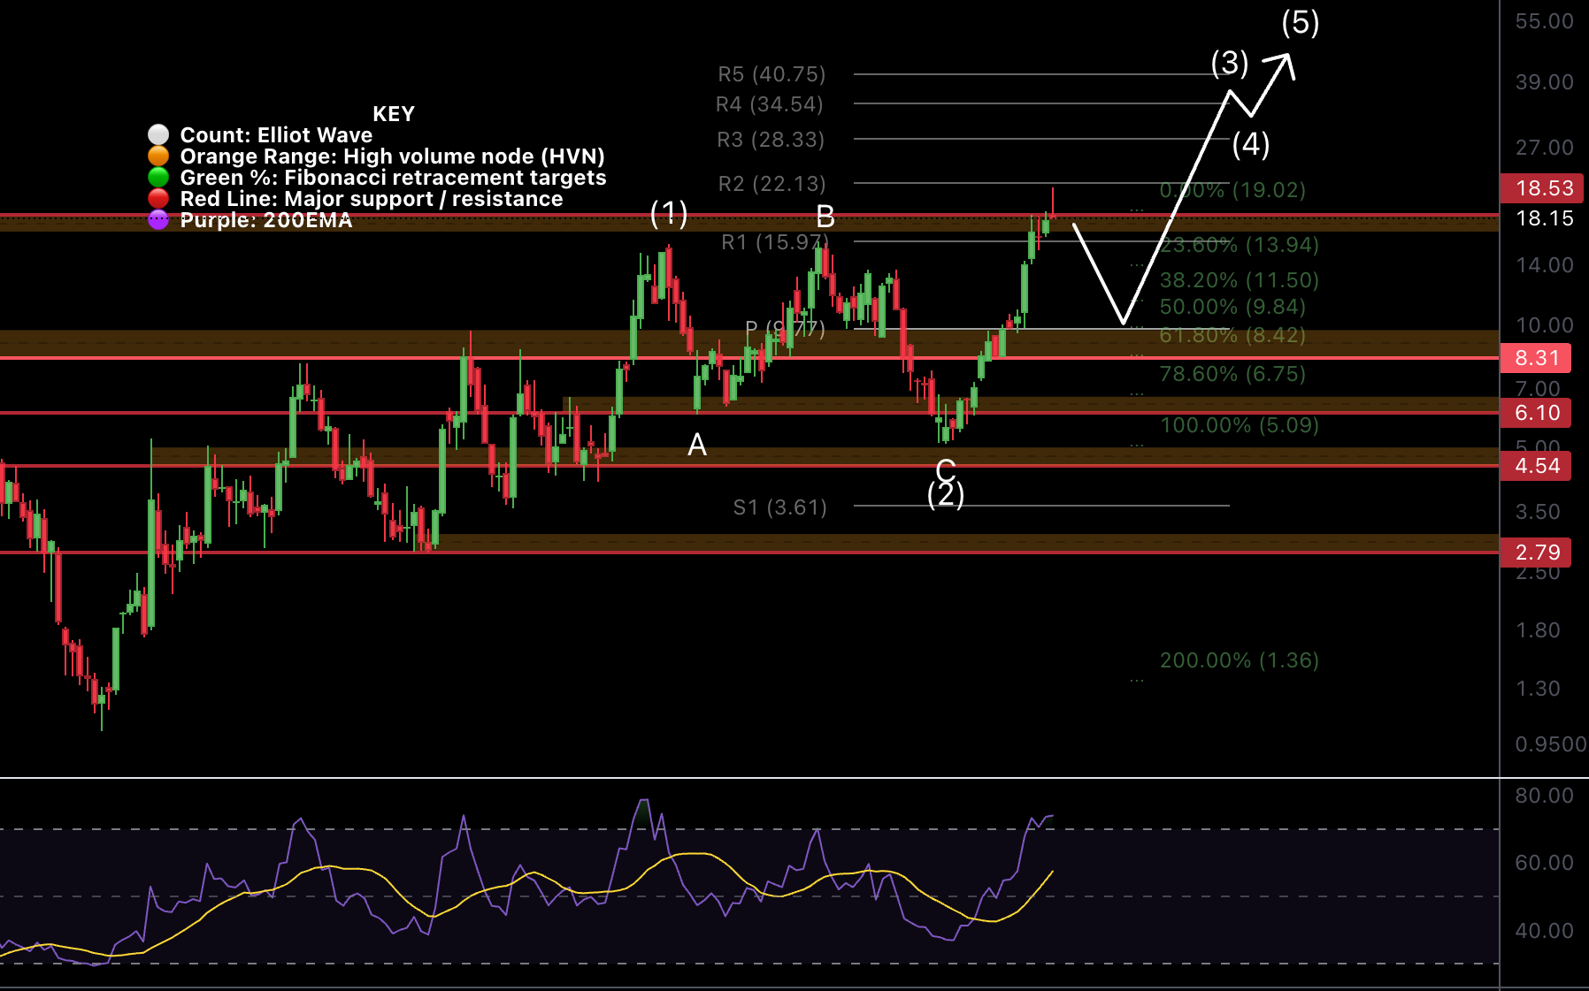Select the Count: Elliot Wave legend text
The height and width of the screenshot is (991, 1589).
click(x=276, y=135)
